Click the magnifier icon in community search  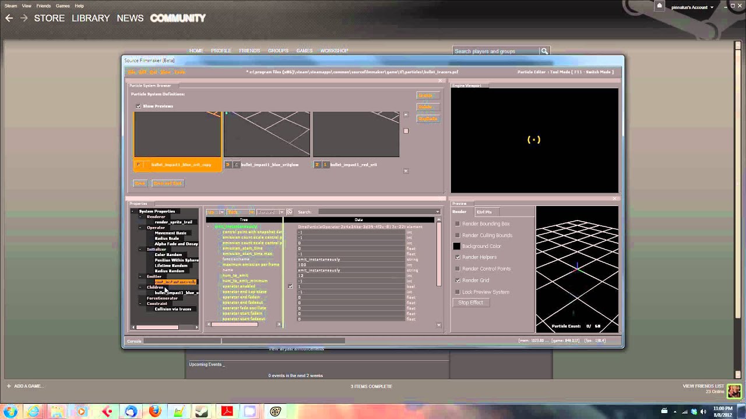click(x=544, y=51)
